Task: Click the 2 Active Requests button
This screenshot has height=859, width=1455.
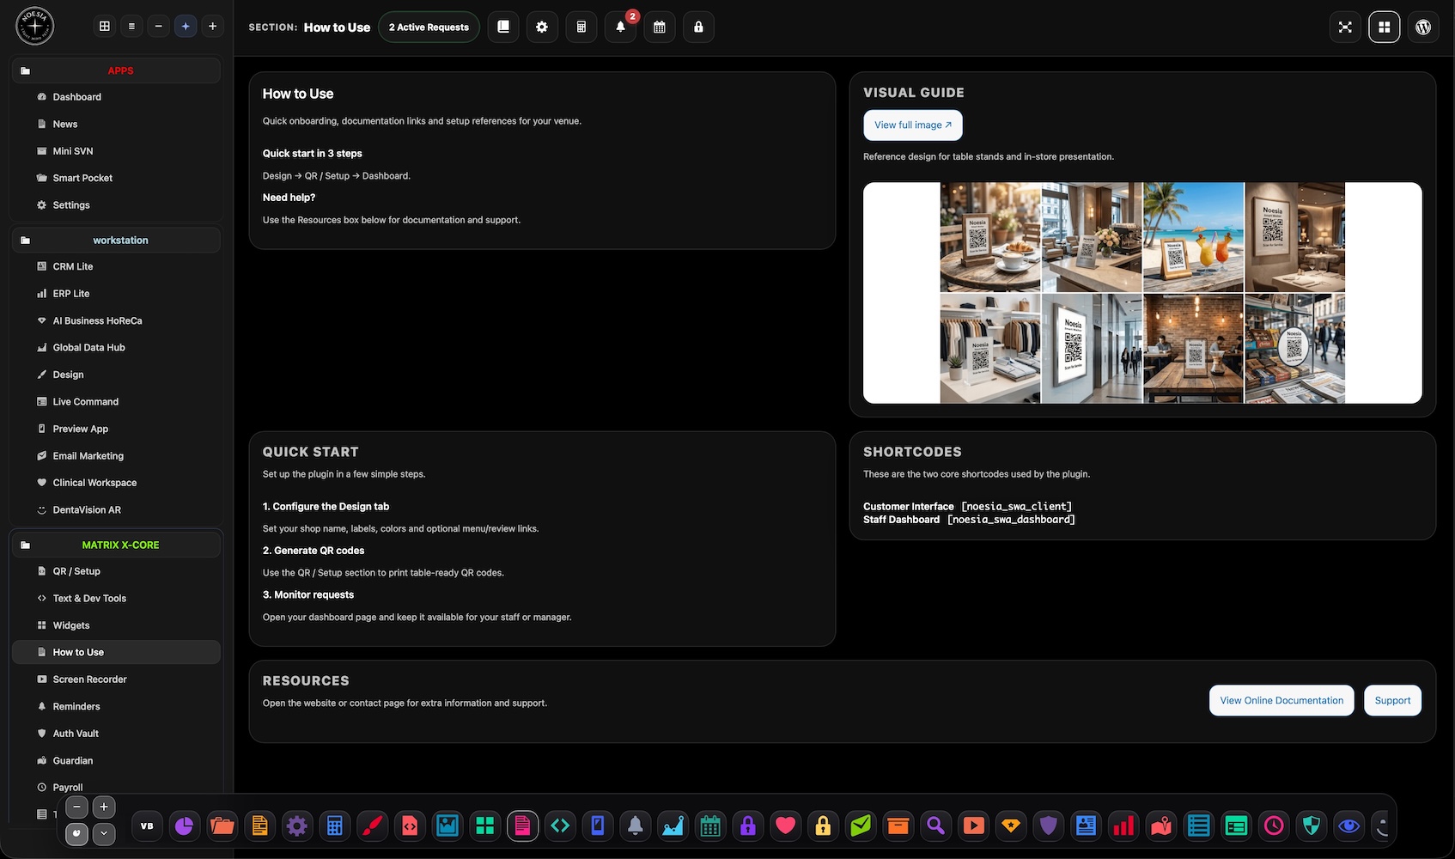Action: [429, 27]
